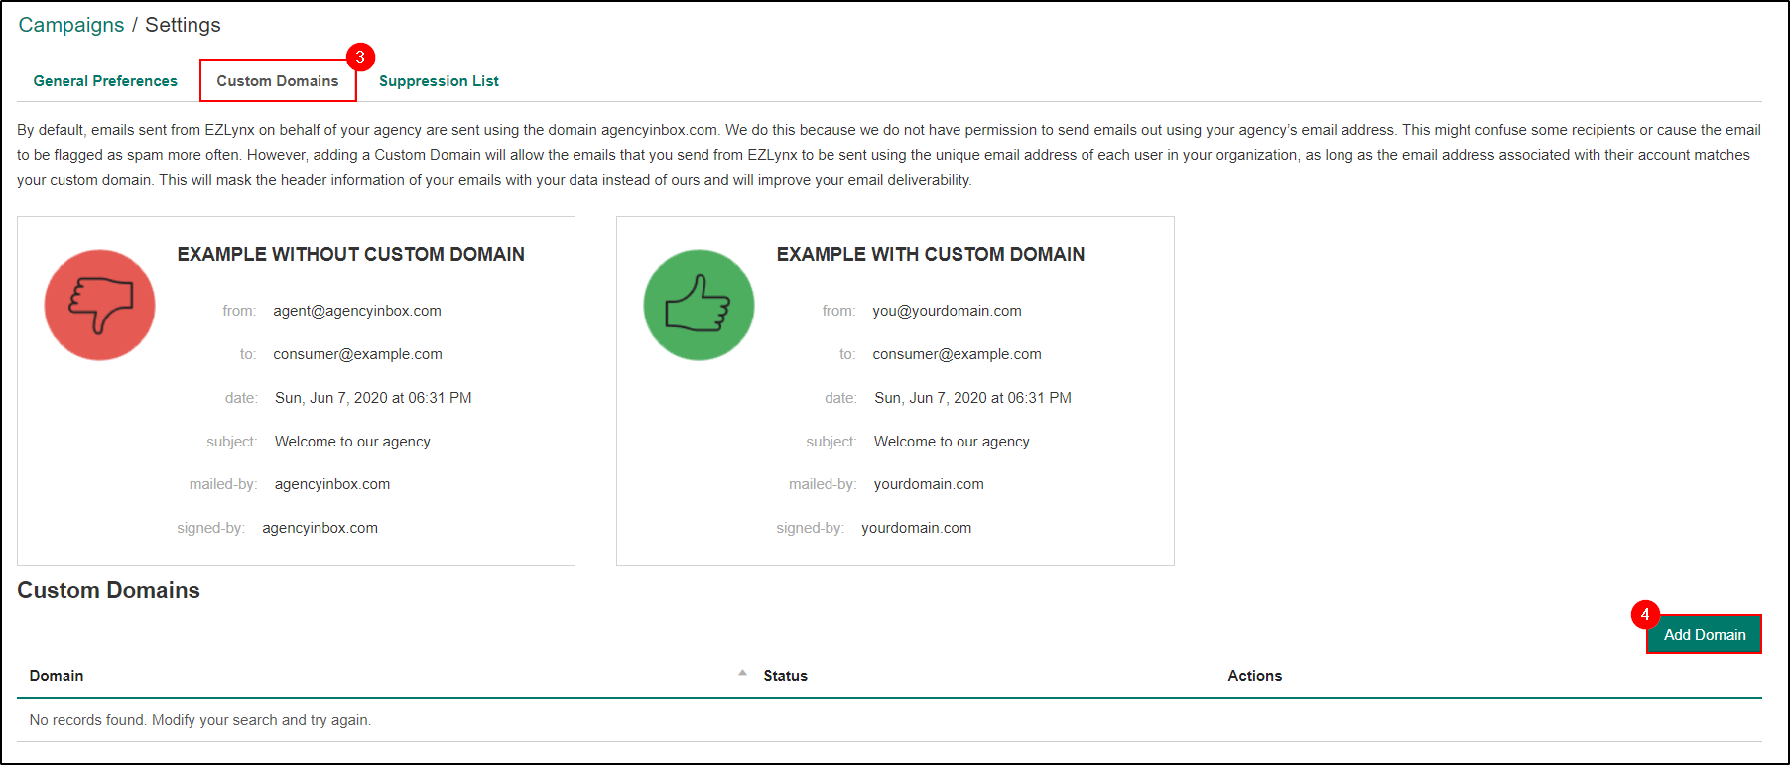Click the subject in the without-domain example
This screenshot has width=1790, height=765.
[x=352, y=442]
